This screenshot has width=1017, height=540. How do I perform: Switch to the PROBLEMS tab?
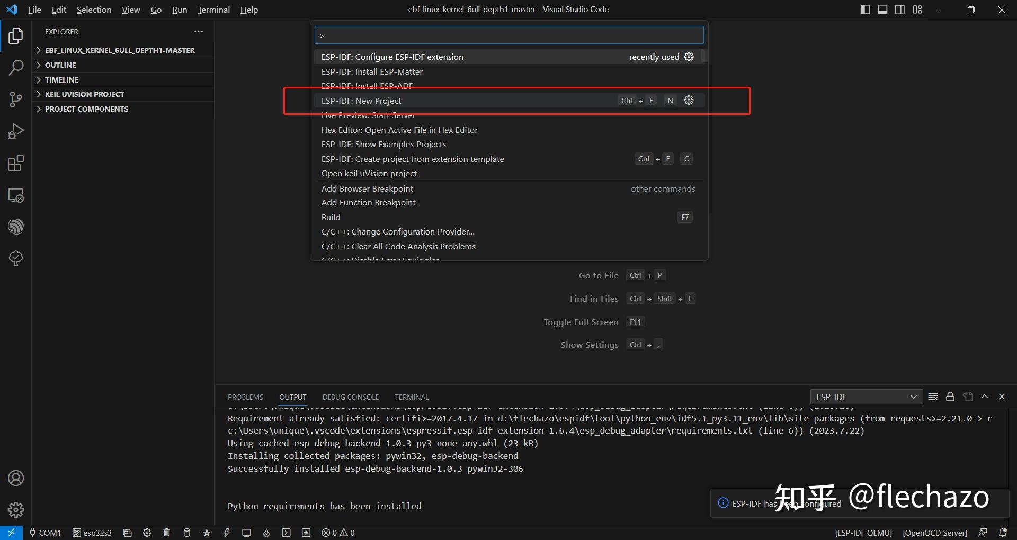245,397
